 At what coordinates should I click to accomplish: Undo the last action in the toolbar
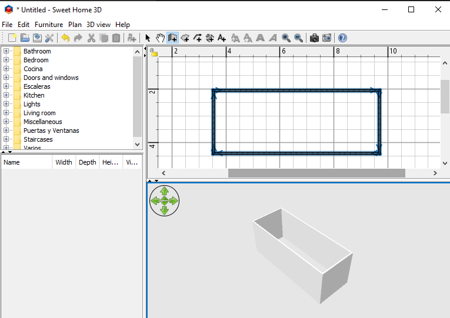tap(66, 38)
